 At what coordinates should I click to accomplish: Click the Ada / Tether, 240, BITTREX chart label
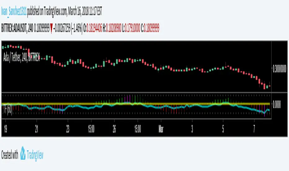pyautogui.click(x=21, y=57)
